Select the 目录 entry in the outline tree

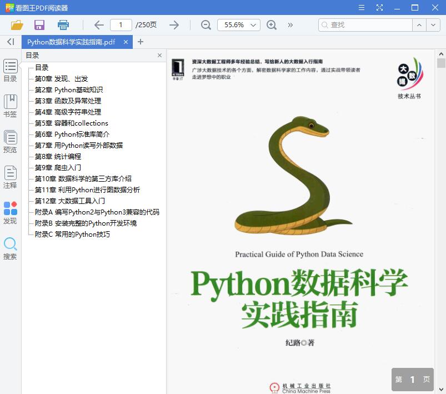(42, 67)
